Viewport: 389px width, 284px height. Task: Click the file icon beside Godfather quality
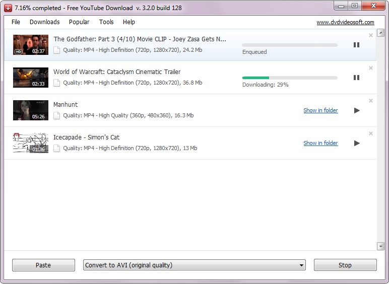pyautogui.click(x=57, y=50)
